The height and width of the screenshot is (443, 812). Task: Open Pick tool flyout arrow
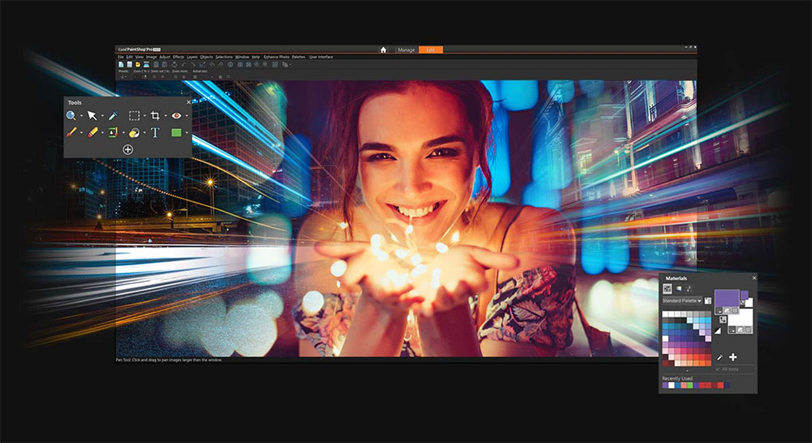tap(101, 116)
